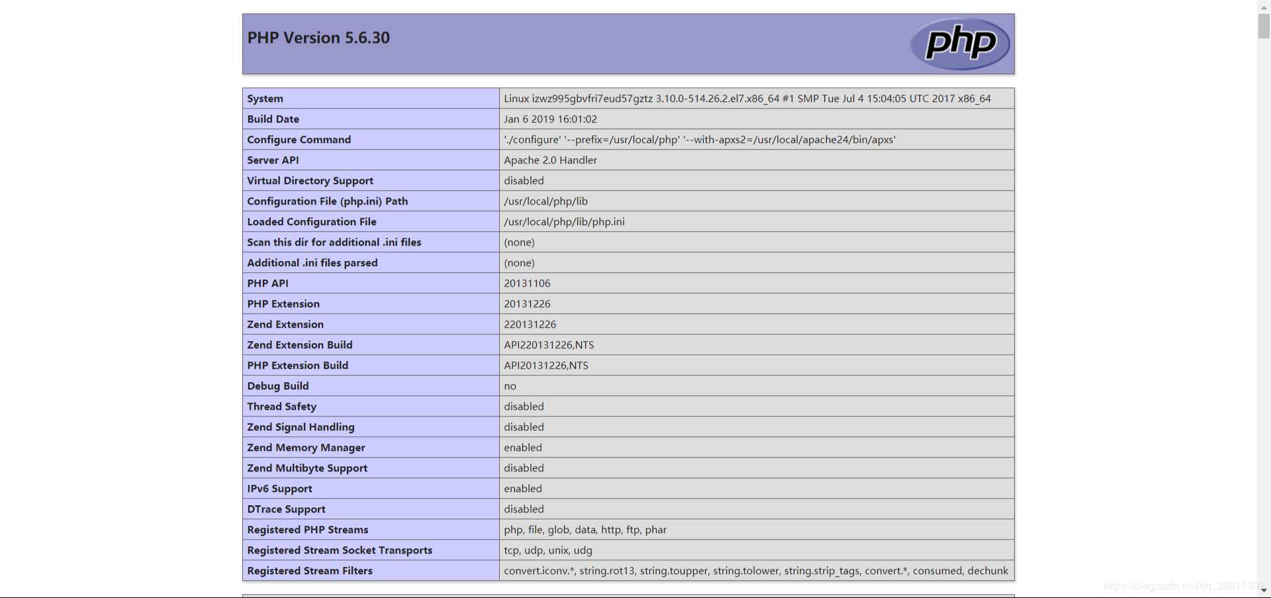Viewport: 1271px width, 598px height.
Task: Click the 20131226 PHP Extension value
Action: pos(527,304)
